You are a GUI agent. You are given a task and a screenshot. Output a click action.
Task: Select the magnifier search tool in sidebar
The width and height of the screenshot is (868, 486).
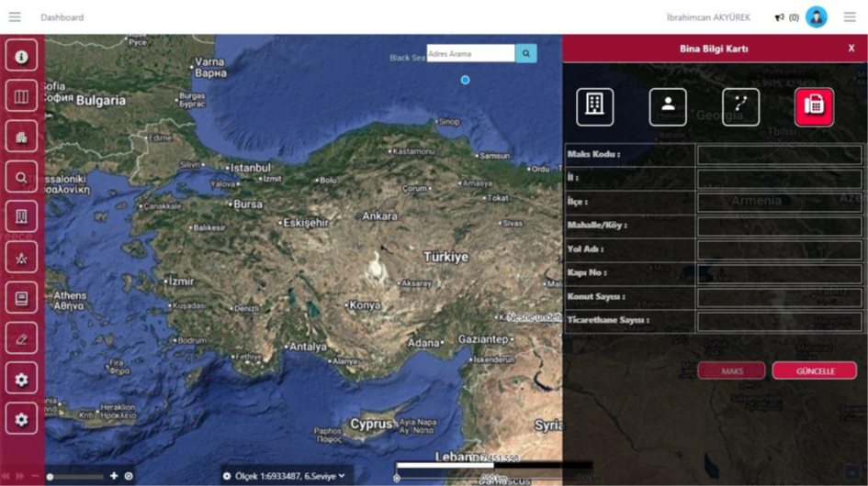(21, 177)
